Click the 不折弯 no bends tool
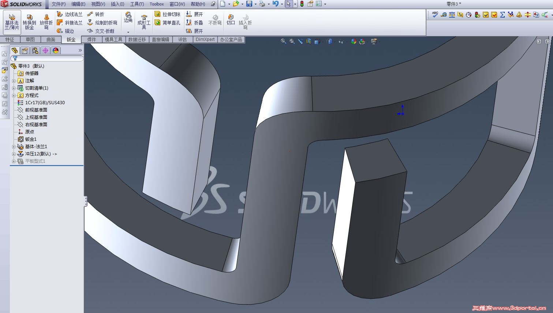The width and height of the screenshot is (553, 313). point(215,20)
